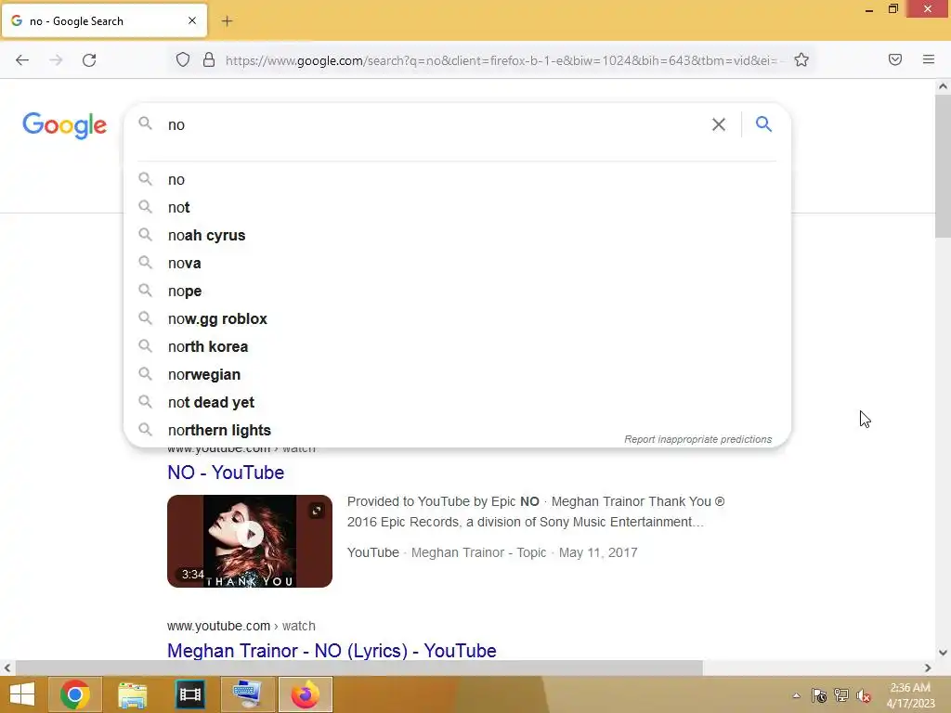The height and width of the screenshot is (713, 951).
Task: Pick the suggestion 'not dead yet'
Action: pos(457,403)
